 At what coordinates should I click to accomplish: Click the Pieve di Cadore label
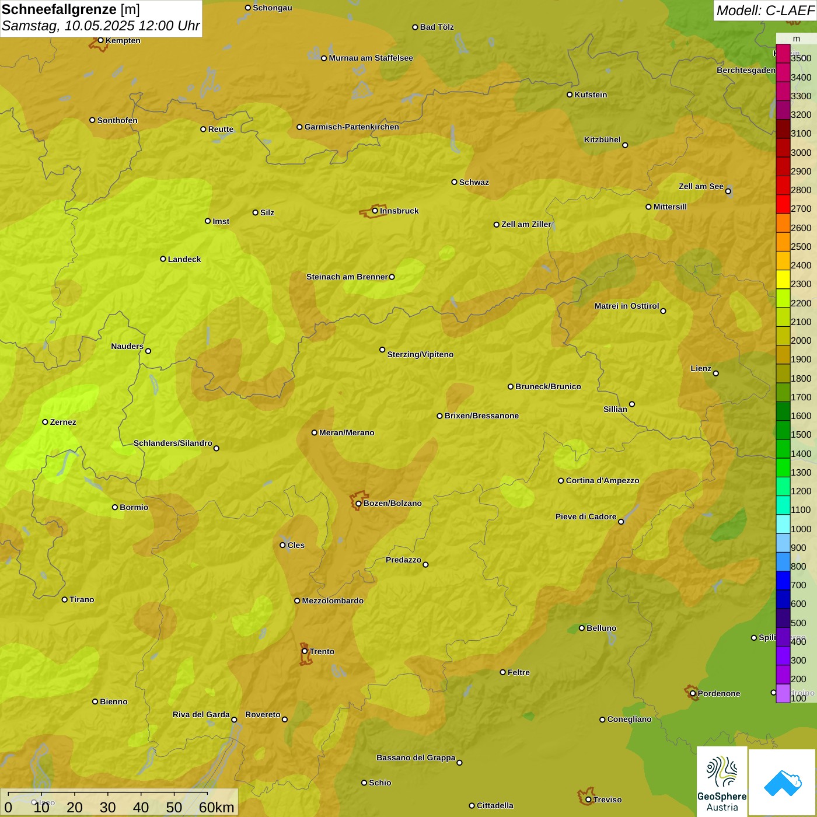586,516
